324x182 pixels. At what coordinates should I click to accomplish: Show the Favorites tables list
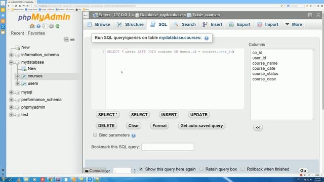[36, 33]
